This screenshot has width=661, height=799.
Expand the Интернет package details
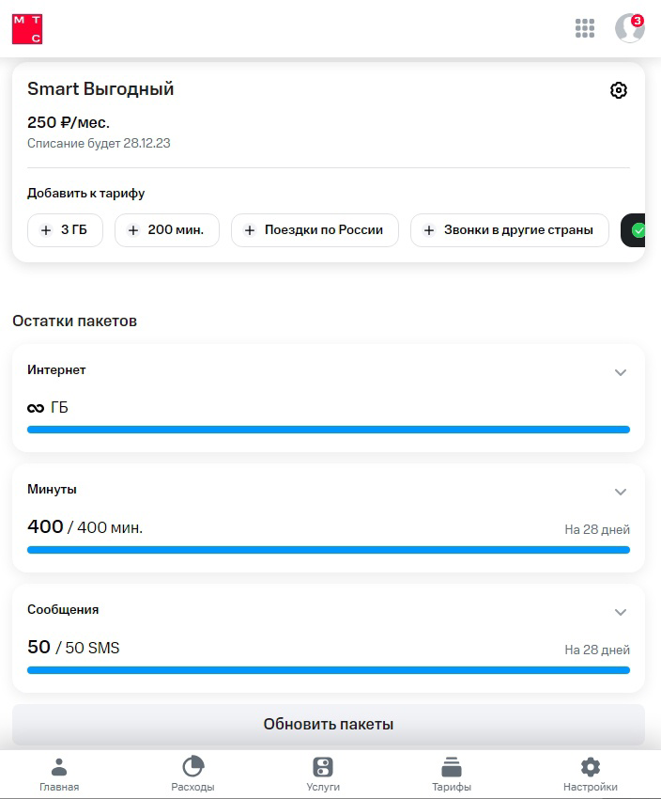coord(621,372)
